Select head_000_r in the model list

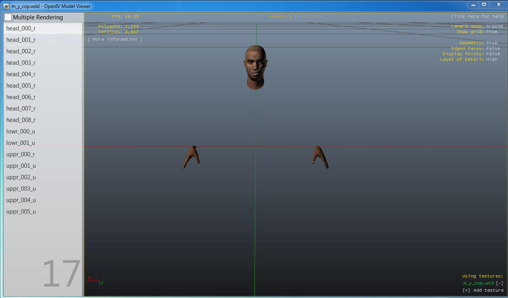43,28
